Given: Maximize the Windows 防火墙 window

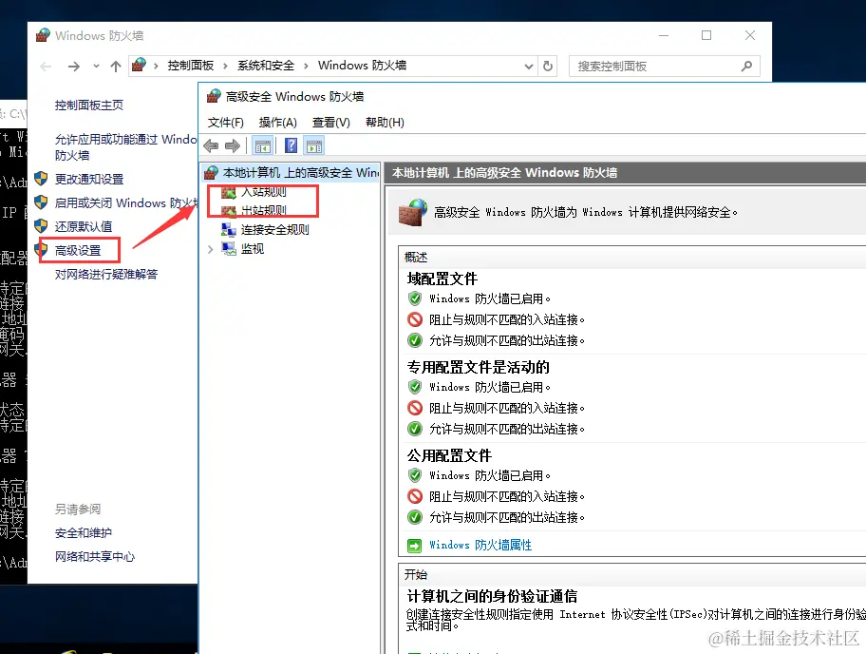Looking at the screenshot, I should coord(706,35).
